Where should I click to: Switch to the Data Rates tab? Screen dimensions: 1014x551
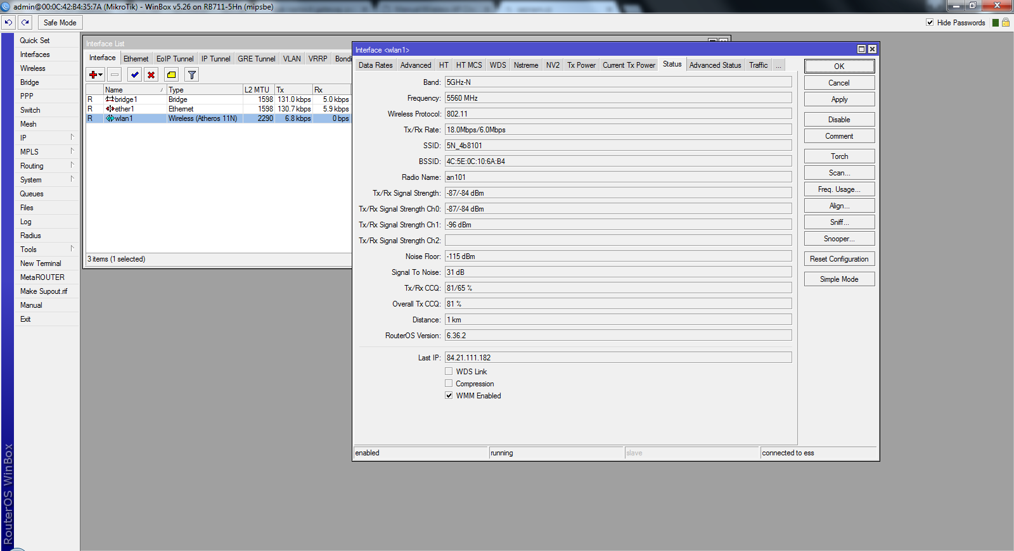click(376, 65)
